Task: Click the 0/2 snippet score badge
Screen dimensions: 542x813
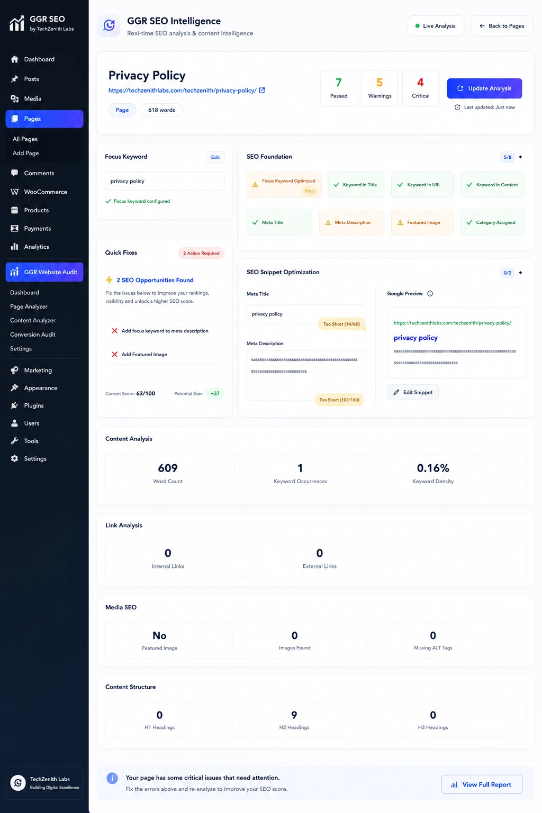Action: 508,273
